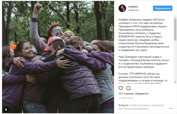177x114 pixels.
Task: Open the Ulyanovsk location link
Action: coord(133,10)
